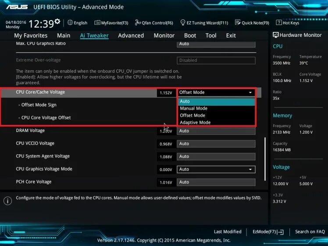Viewport: 328px width, 246px height.
Task: Click the 0.000V graphics voltage reading
Action: click(x=166, y=170)
